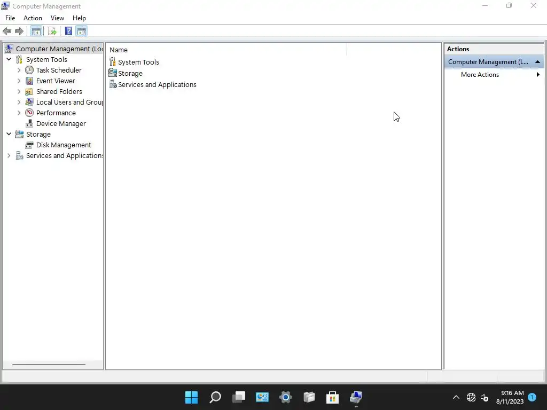547x410 pixels.
Task: Show hidden tray icons chevron
Action: (x=456, y=397)
